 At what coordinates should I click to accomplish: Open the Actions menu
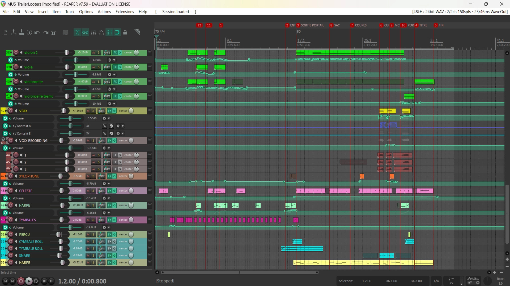pos(104,12)
